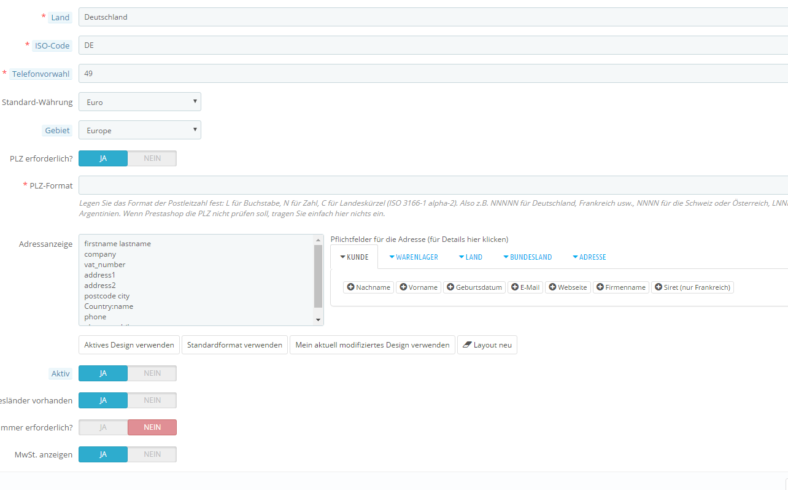Click Mein aktuell modifiziertes Design verwenden
The image size is (788, 490).
(373, 345)
